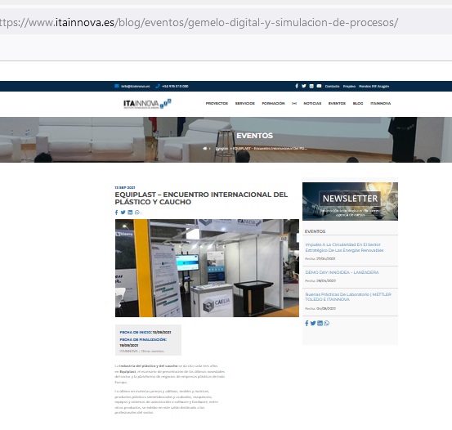Image resolution: width=452 pixels, height=430 pixels.
Task: Click the Empleo link in top bar
Action: (349, 86)
